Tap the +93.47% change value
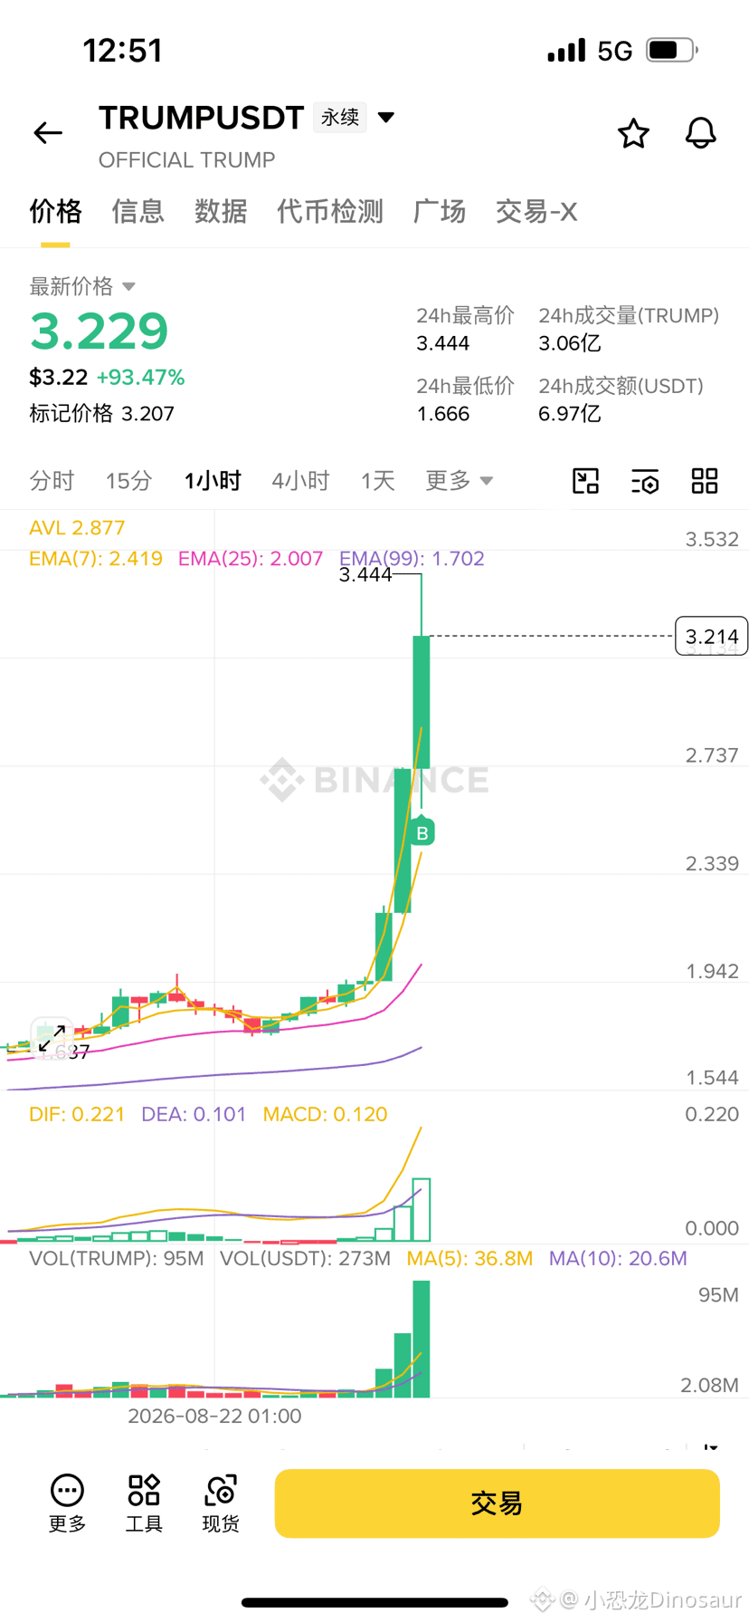 (140, 378)
